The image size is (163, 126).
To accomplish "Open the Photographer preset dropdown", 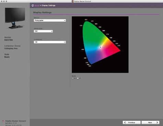I will (50, 20).
